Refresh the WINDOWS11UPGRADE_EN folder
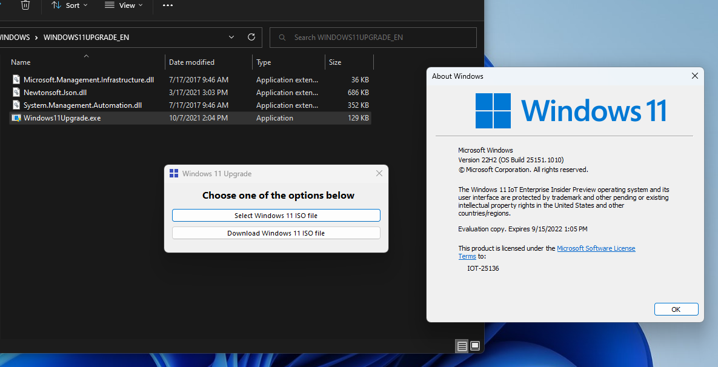The image size is (718, 367). tap(251, 37)
